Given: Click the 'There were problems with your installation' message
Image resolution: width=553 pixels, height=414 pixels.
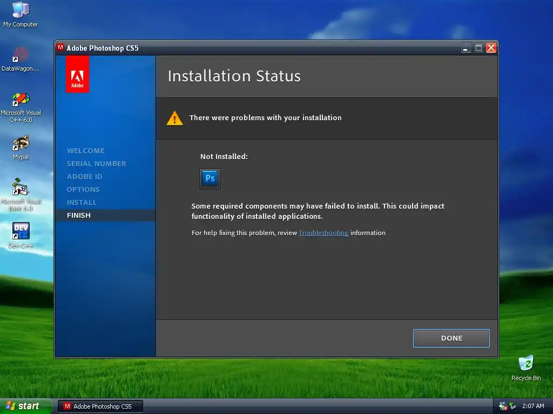Looking at the screenshot, I should pyautogui.click(x=265, y=118).
